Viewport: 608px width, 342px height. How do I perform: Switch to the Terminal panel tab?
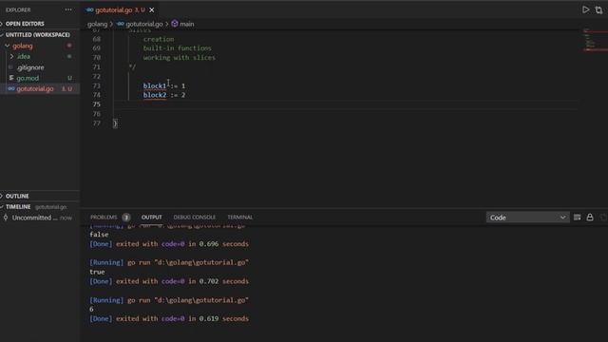tap(239, 218)
